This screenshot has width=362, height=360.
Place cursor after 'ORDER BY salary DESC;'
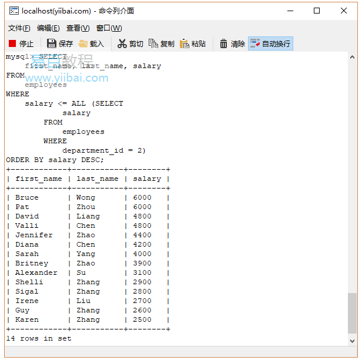105,160
